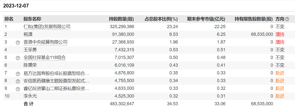Viewport: 295px width, 107px height.
Task: Open 全国社保基金118组合 shareholder link
Action: coord(45,57)
